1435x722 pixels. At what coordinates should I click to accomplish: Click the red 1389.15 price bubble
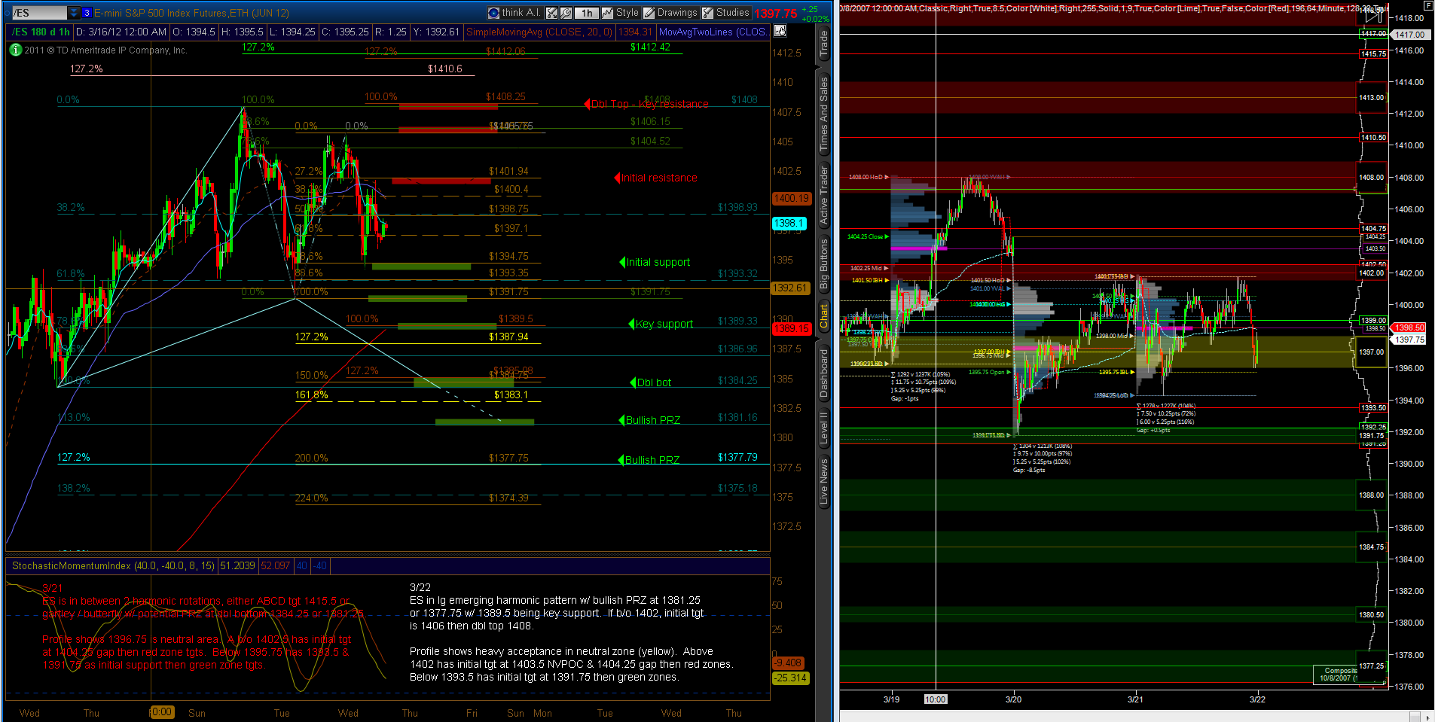[x=791, y=328]
